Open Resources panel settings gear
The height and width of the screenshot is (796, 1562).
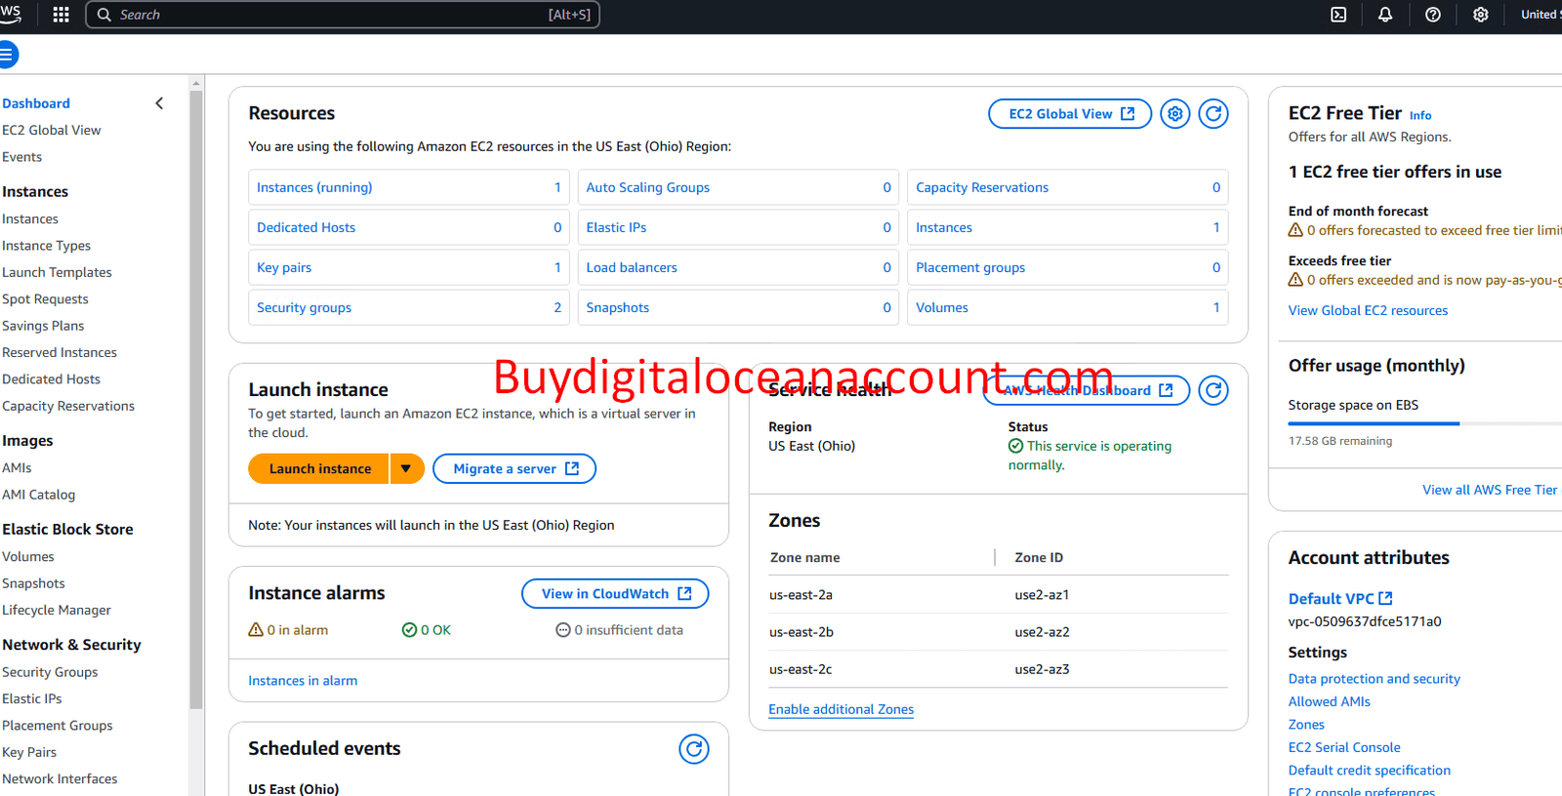pyautogui.click(x=1175, y=114)
